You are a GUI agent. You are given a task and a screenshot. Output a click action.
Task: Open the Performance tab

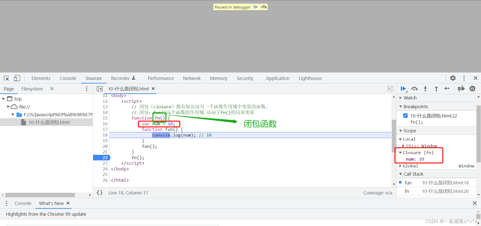[161, 78]
